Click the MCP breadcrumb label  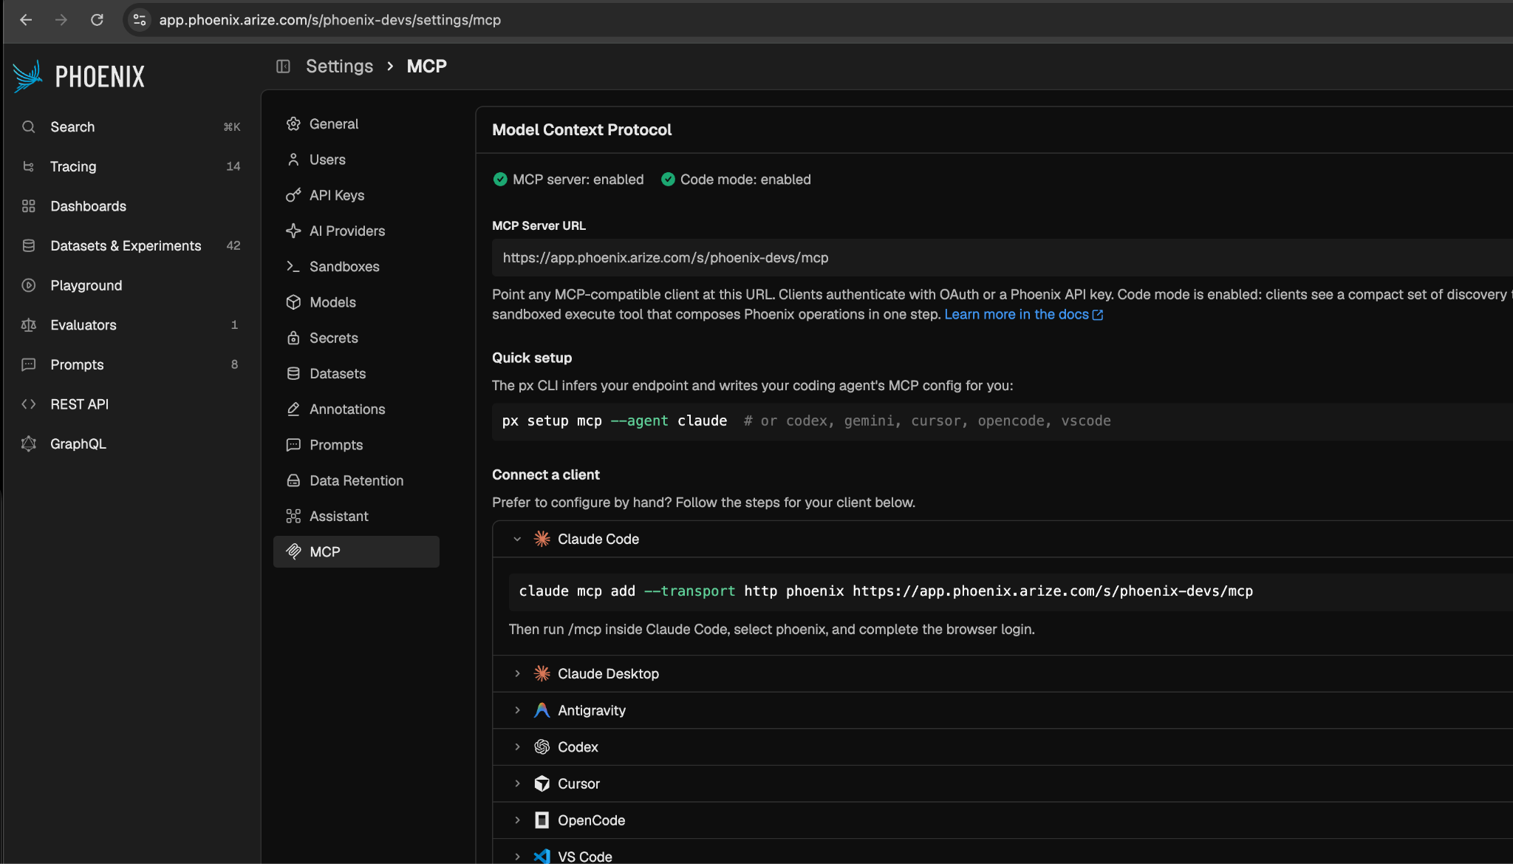pos(426,67)
